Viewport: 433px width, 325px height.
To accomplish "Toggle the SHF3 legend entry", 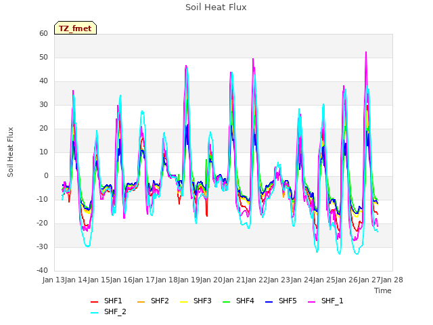I will pyautogui.click(x=196, y=301).
